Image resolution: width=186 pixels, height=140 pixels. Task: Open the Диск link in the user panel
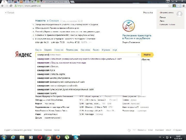click(162, 21)
